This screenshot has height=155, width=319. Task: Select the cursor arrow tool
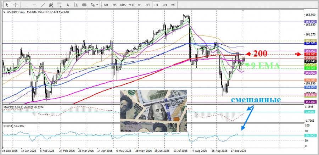point(7,5)
